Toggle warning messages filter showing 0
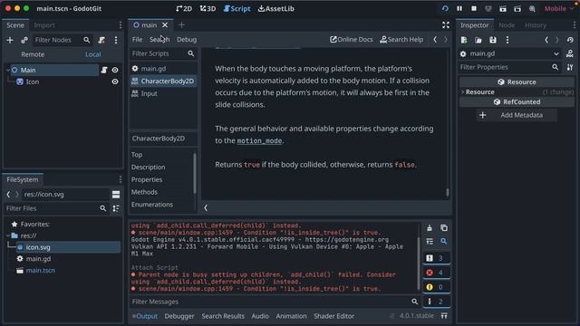This screenshot has height=326, width=580. 436,287
